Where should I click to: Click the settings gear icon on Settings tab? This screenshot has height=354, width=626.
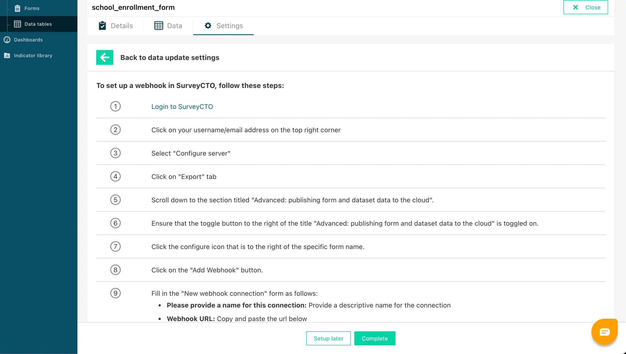click(x=208, y=26)
